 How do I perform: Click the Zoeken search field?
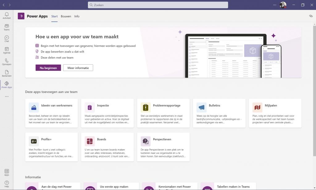click(x=158, y=5)
